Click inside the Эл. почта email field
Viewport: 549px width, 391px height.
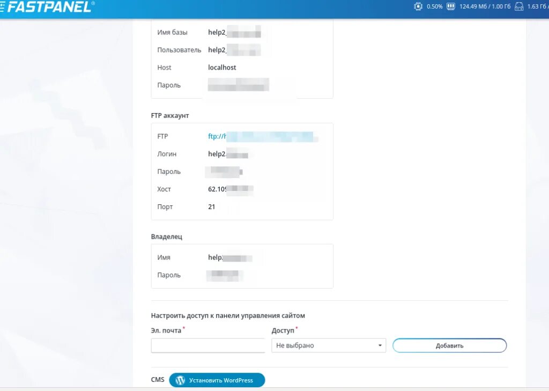point(207,345)
